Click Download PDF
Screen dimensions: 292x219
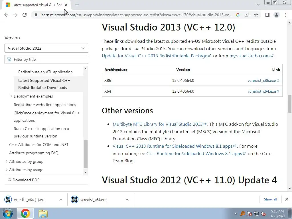pyautogui.click(x=24, y=180)
